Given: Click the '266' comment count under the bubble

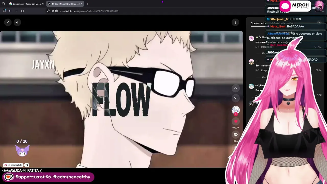Looking at the screenshot, I should click(x=236, y=141).
